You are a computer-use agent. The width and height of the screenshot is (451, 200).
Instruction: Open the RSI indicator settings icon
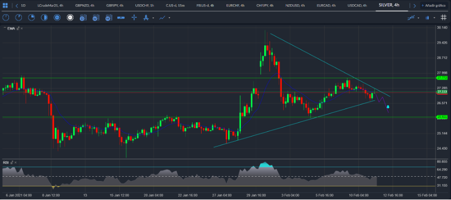(x=12, y=162)
